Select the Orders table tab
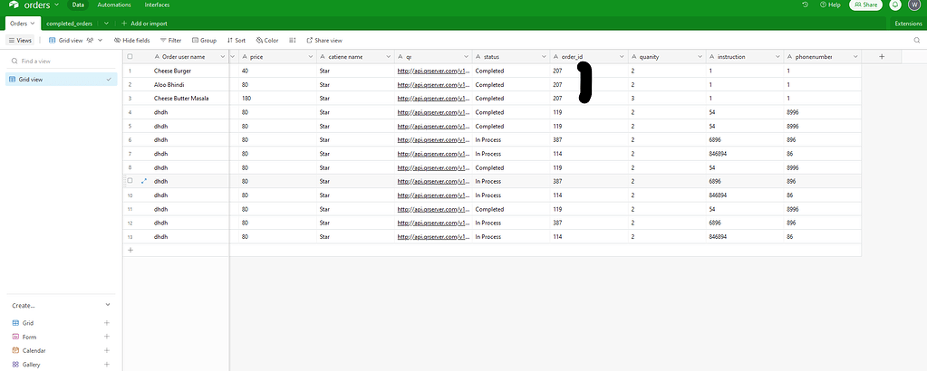The image size is (927, 371). pos(18,24)
